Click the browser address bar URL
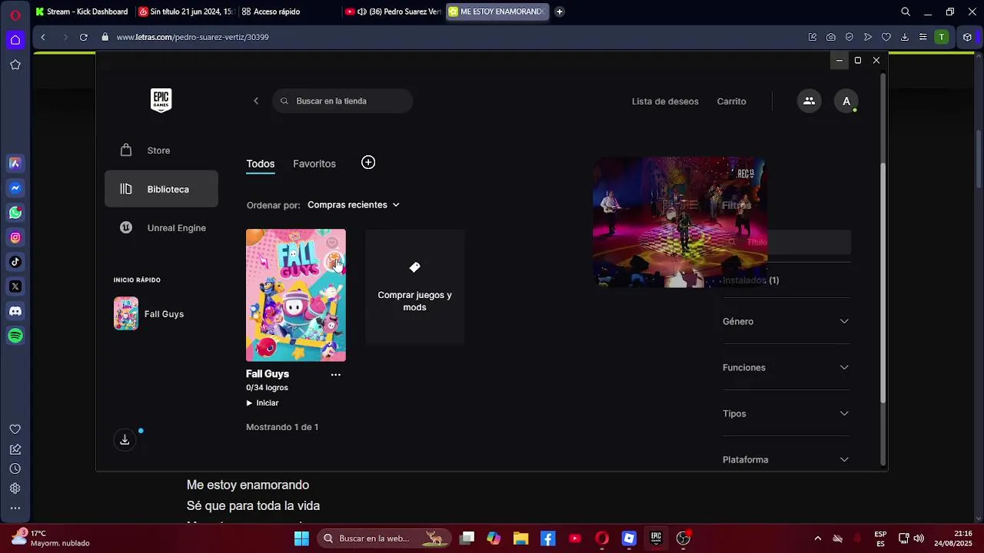The width and height of the screenshot is (984, 553). pos(192,37)
